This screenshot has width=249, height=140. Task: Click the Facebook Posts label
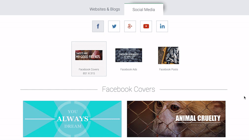coord(168,69)
